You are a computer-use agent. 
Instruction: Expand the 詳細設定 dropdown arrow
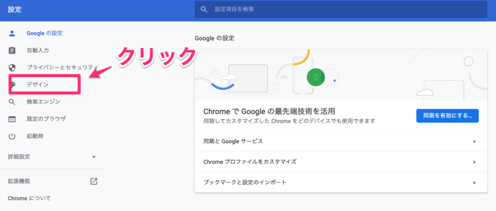(x=94, y=157)
